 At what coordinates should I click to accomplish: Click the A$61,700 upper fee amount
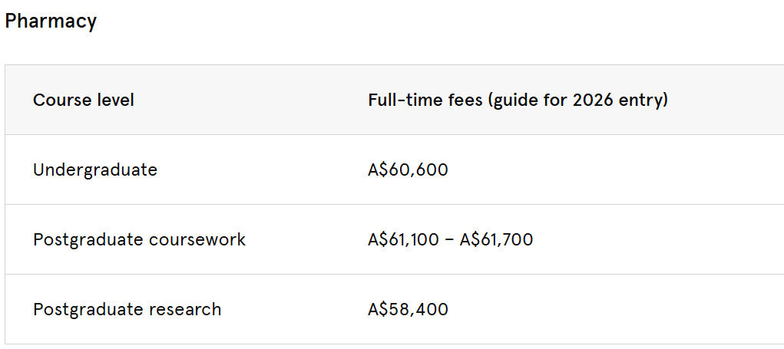[496, 239]
